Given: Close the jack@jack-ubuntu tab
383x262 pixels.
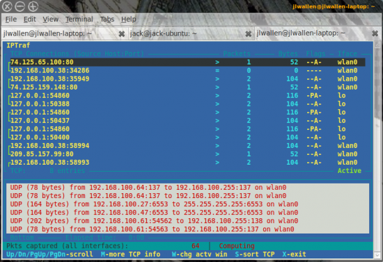Looking at the screenshot, I should coord(248,34).
